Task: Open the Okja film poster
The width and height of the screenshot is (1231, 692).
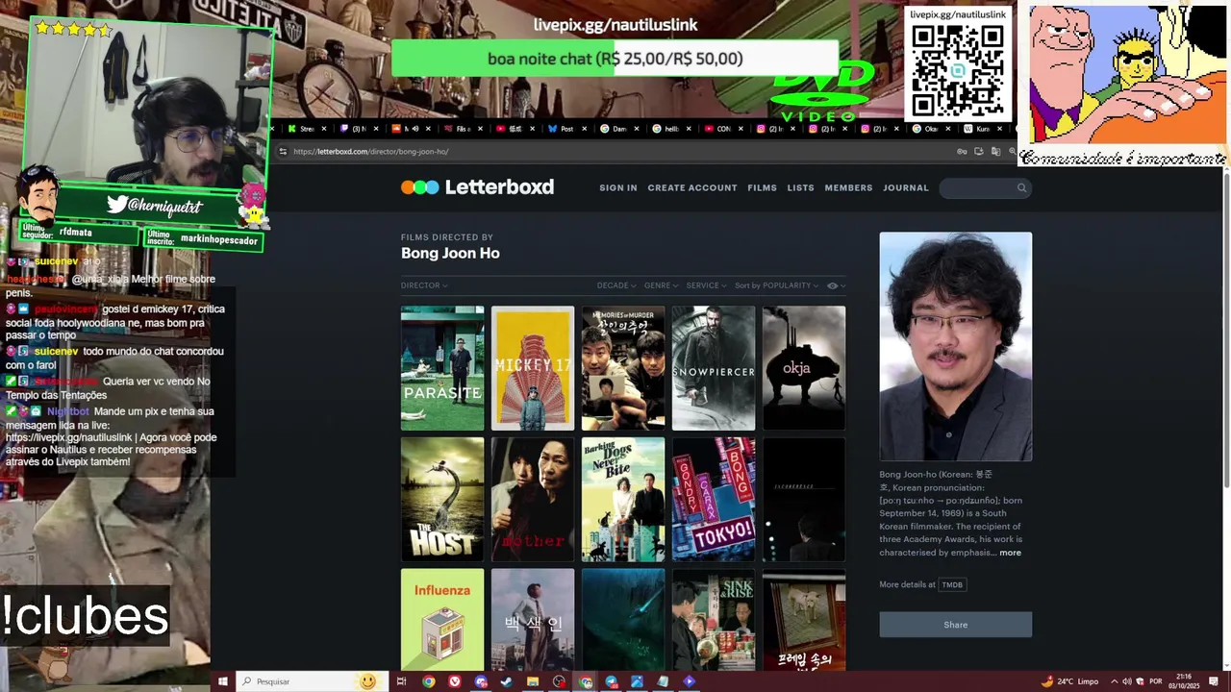Action: coord(804,368)
